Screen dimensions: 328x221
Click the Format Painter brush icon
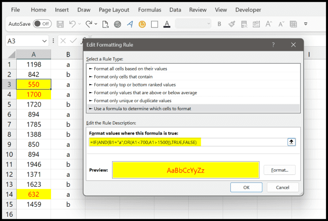(232, 24)
